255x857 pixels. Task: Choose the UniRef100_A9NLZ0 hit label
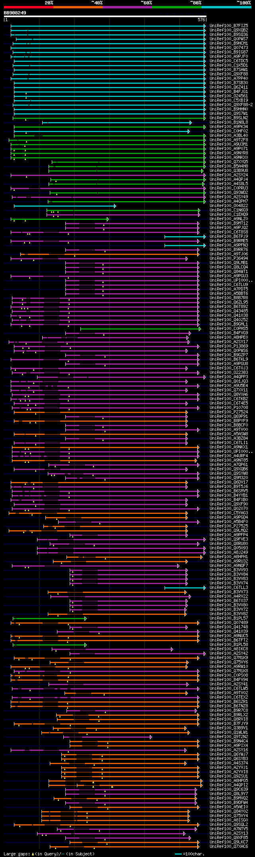[229, 219]
